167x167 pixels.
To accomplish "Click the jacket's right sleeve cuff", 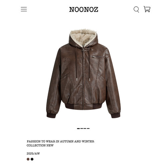I will 116,115.
